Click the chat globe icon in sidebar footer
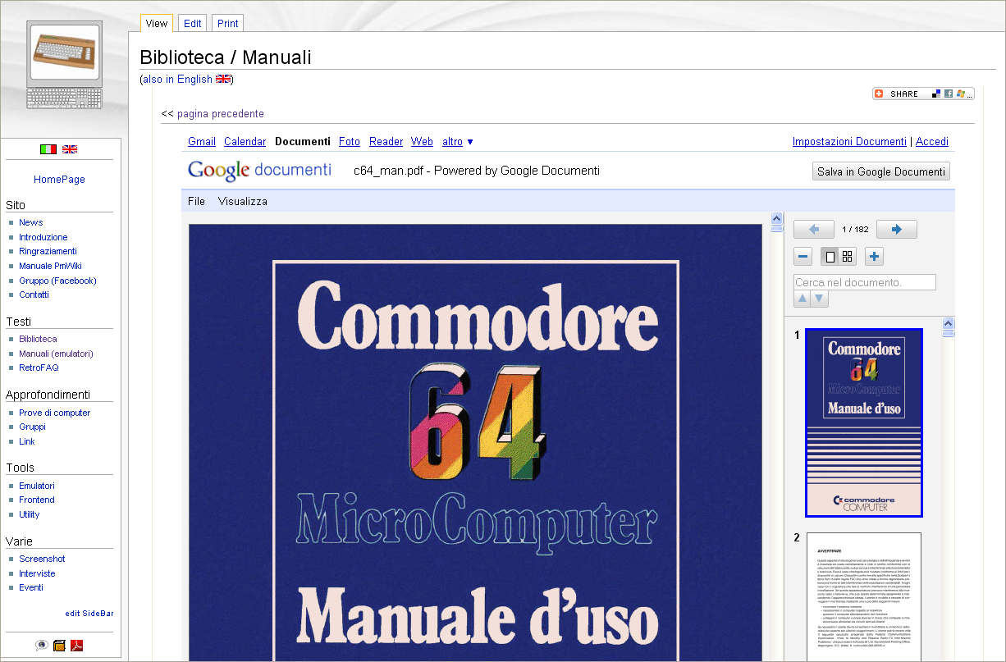Screen dimensions: 1006x662 (x=41, y=646)
